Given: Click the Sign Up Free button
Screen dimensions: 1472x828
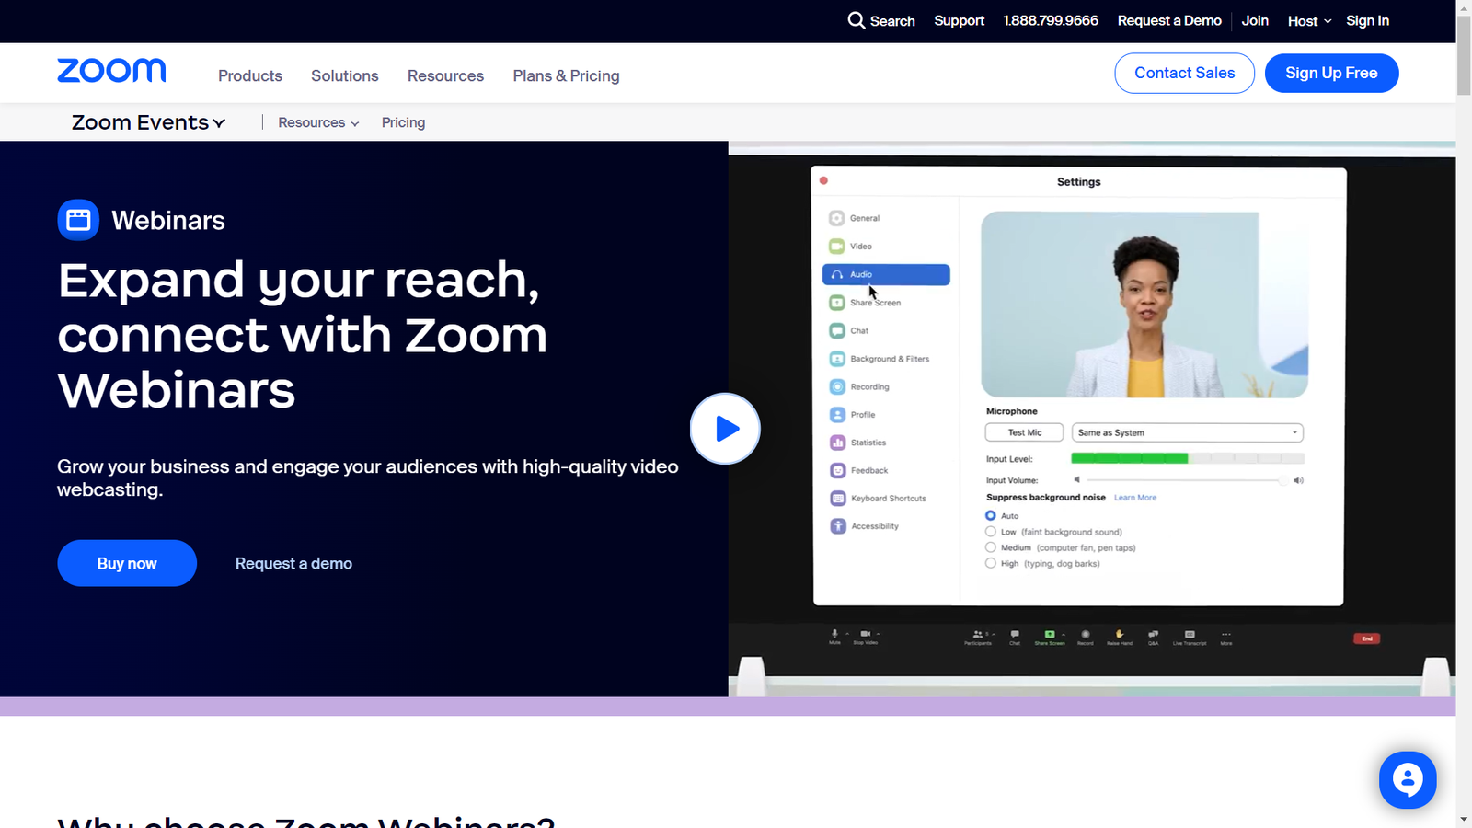Looking at the screenshot, I should tap(1331, 73).
